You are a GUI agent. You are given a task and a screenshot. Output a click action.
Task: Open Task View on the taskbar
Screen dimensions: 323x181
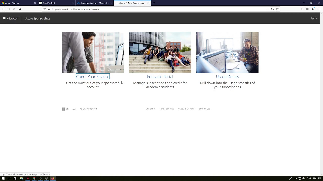pyautogui.click(x=15, y=178)
